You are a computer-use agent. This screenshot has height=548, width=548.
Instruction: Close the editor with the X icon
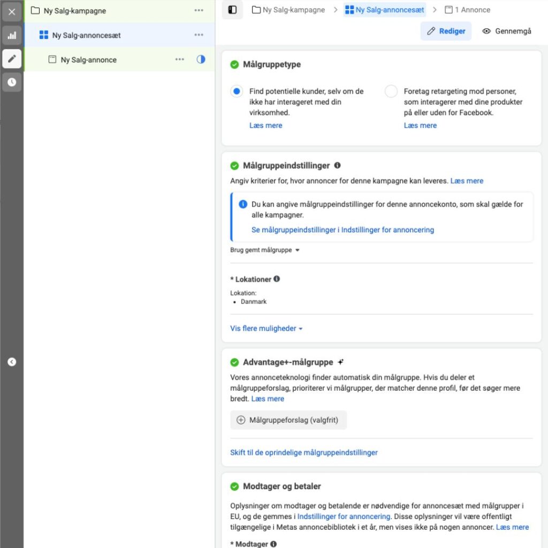tap(12, 12)
